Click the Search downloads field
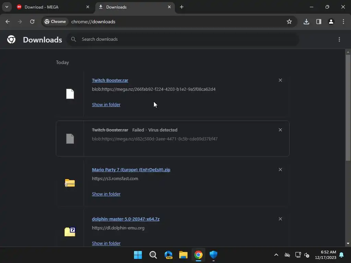The width and height of the screenshot is (351, 263). click(183, 39)
